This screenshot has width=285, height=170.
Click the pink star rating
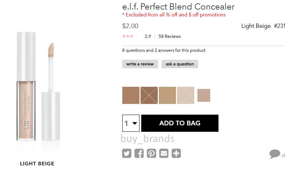(128, 36)
